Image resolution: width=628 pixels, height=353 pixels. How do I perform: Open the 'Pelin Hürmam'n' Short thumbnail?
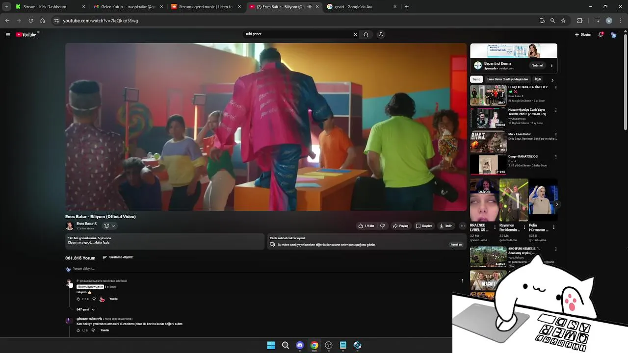click(543, 200)
